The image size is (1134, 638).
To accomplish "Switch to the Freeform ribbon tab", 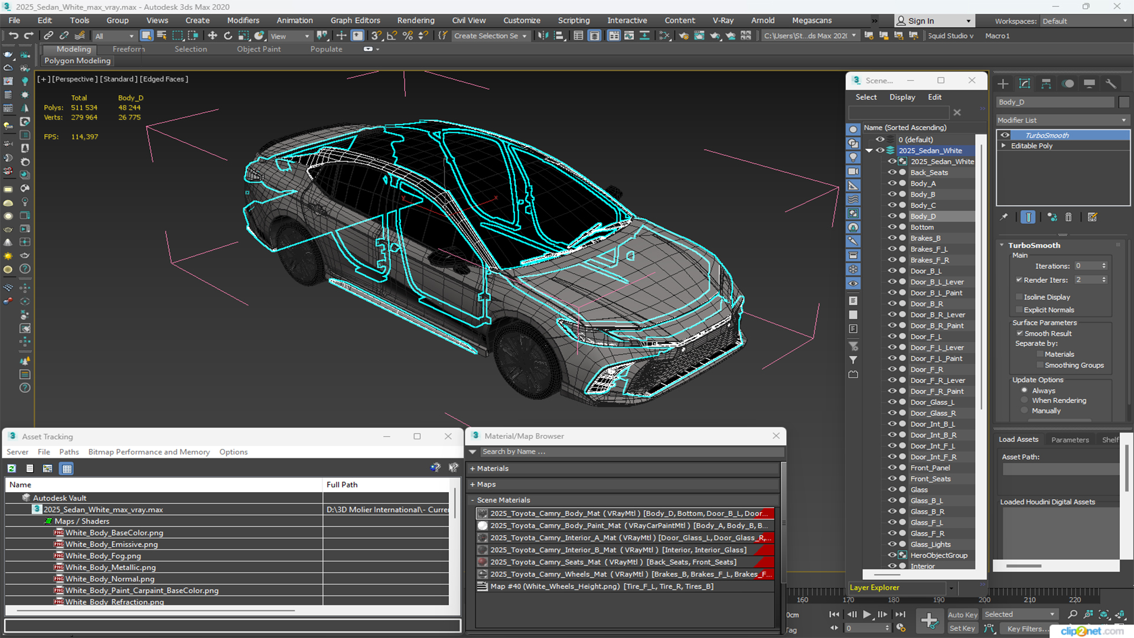I will pyautogui.click(x=129, y=49).
